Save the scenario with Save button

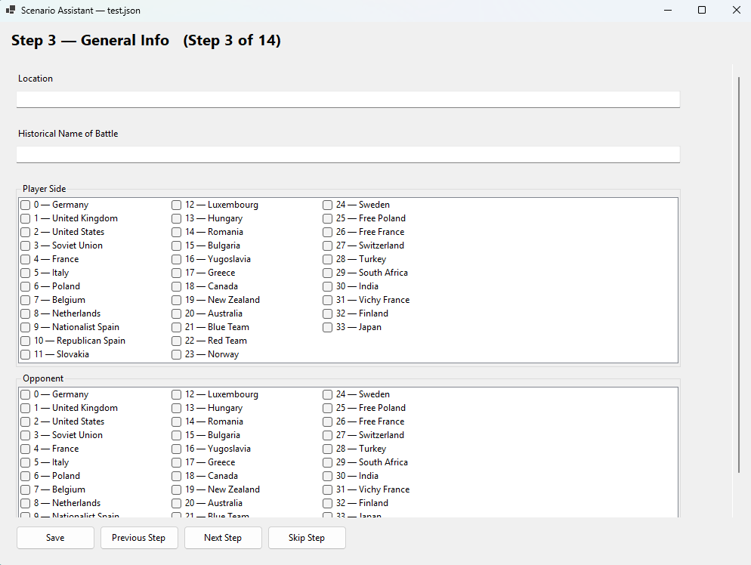pos(56,538)
